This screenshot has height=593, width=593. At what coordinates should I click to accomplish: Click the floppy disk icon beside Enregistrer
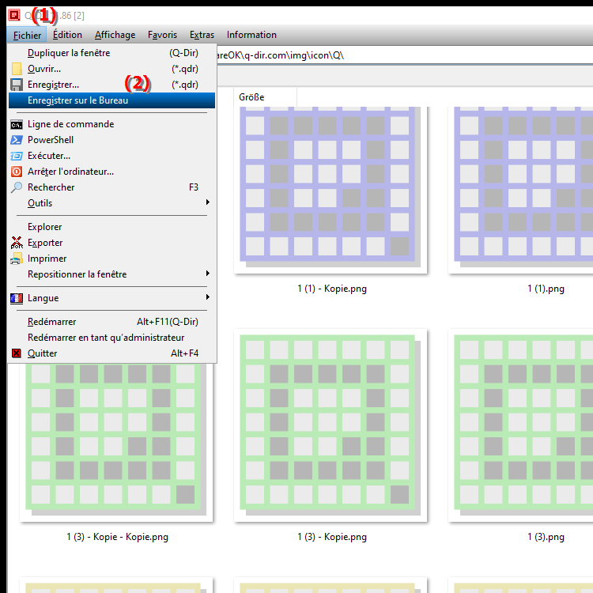click(x=17, y=85)
